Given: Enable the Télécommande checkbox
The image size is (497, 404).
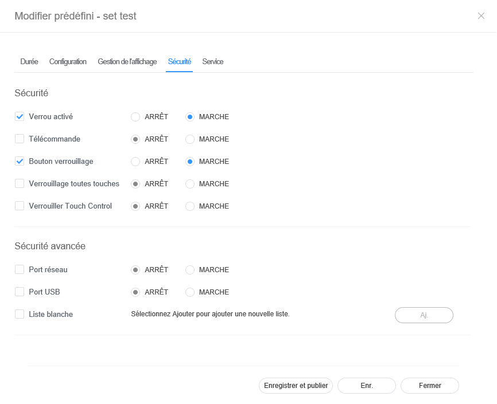Looking at the screenshot, I should point(20,139).
